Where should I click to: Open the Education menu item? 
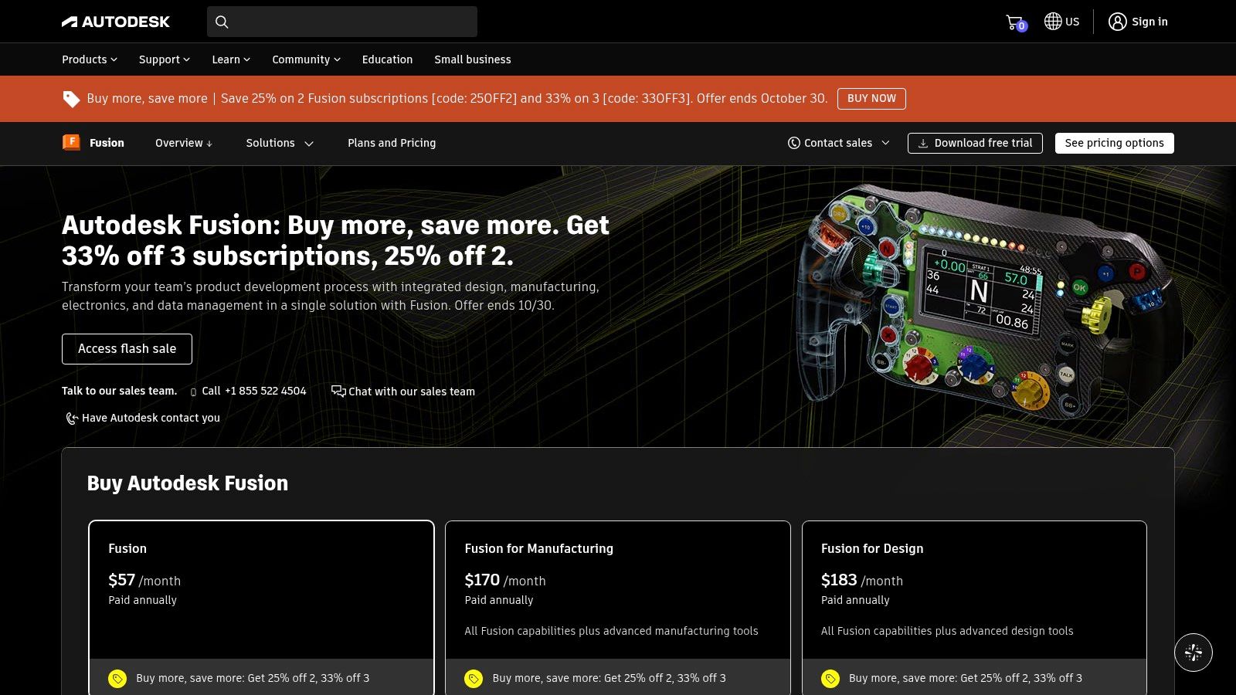pyautogui.click(x=387, y=59)
